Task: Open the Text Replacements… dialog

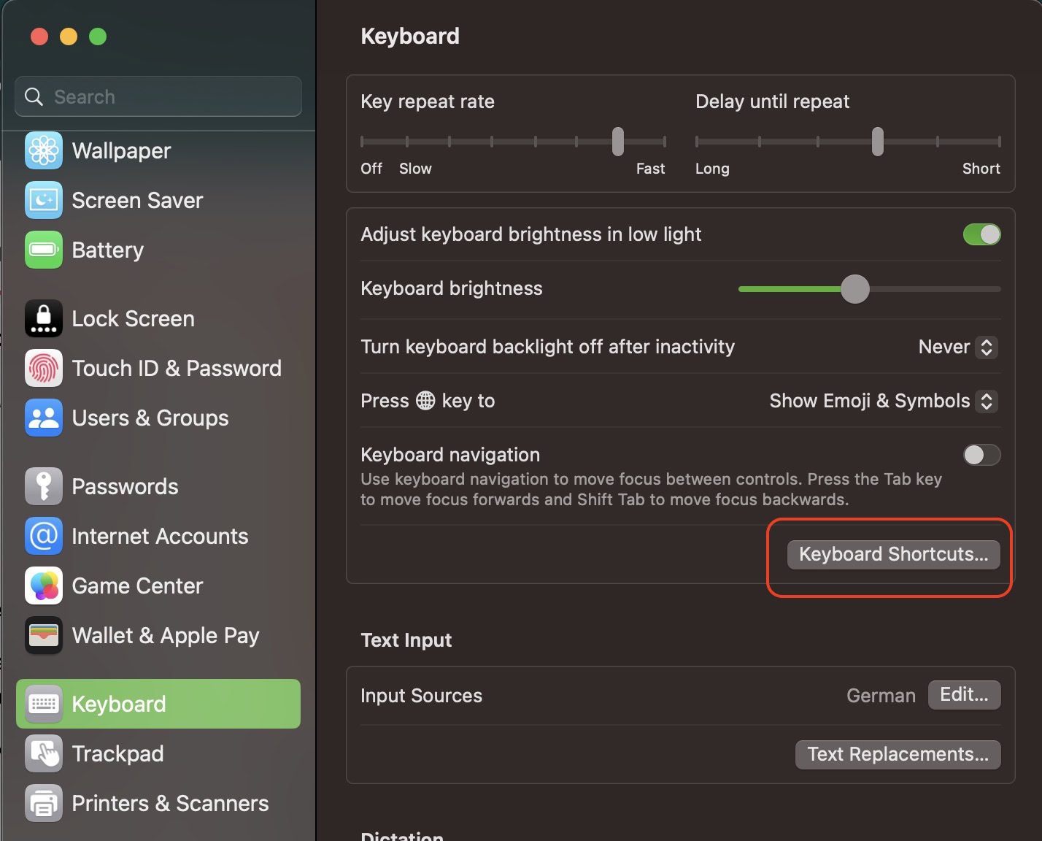Action: [898, 754]
